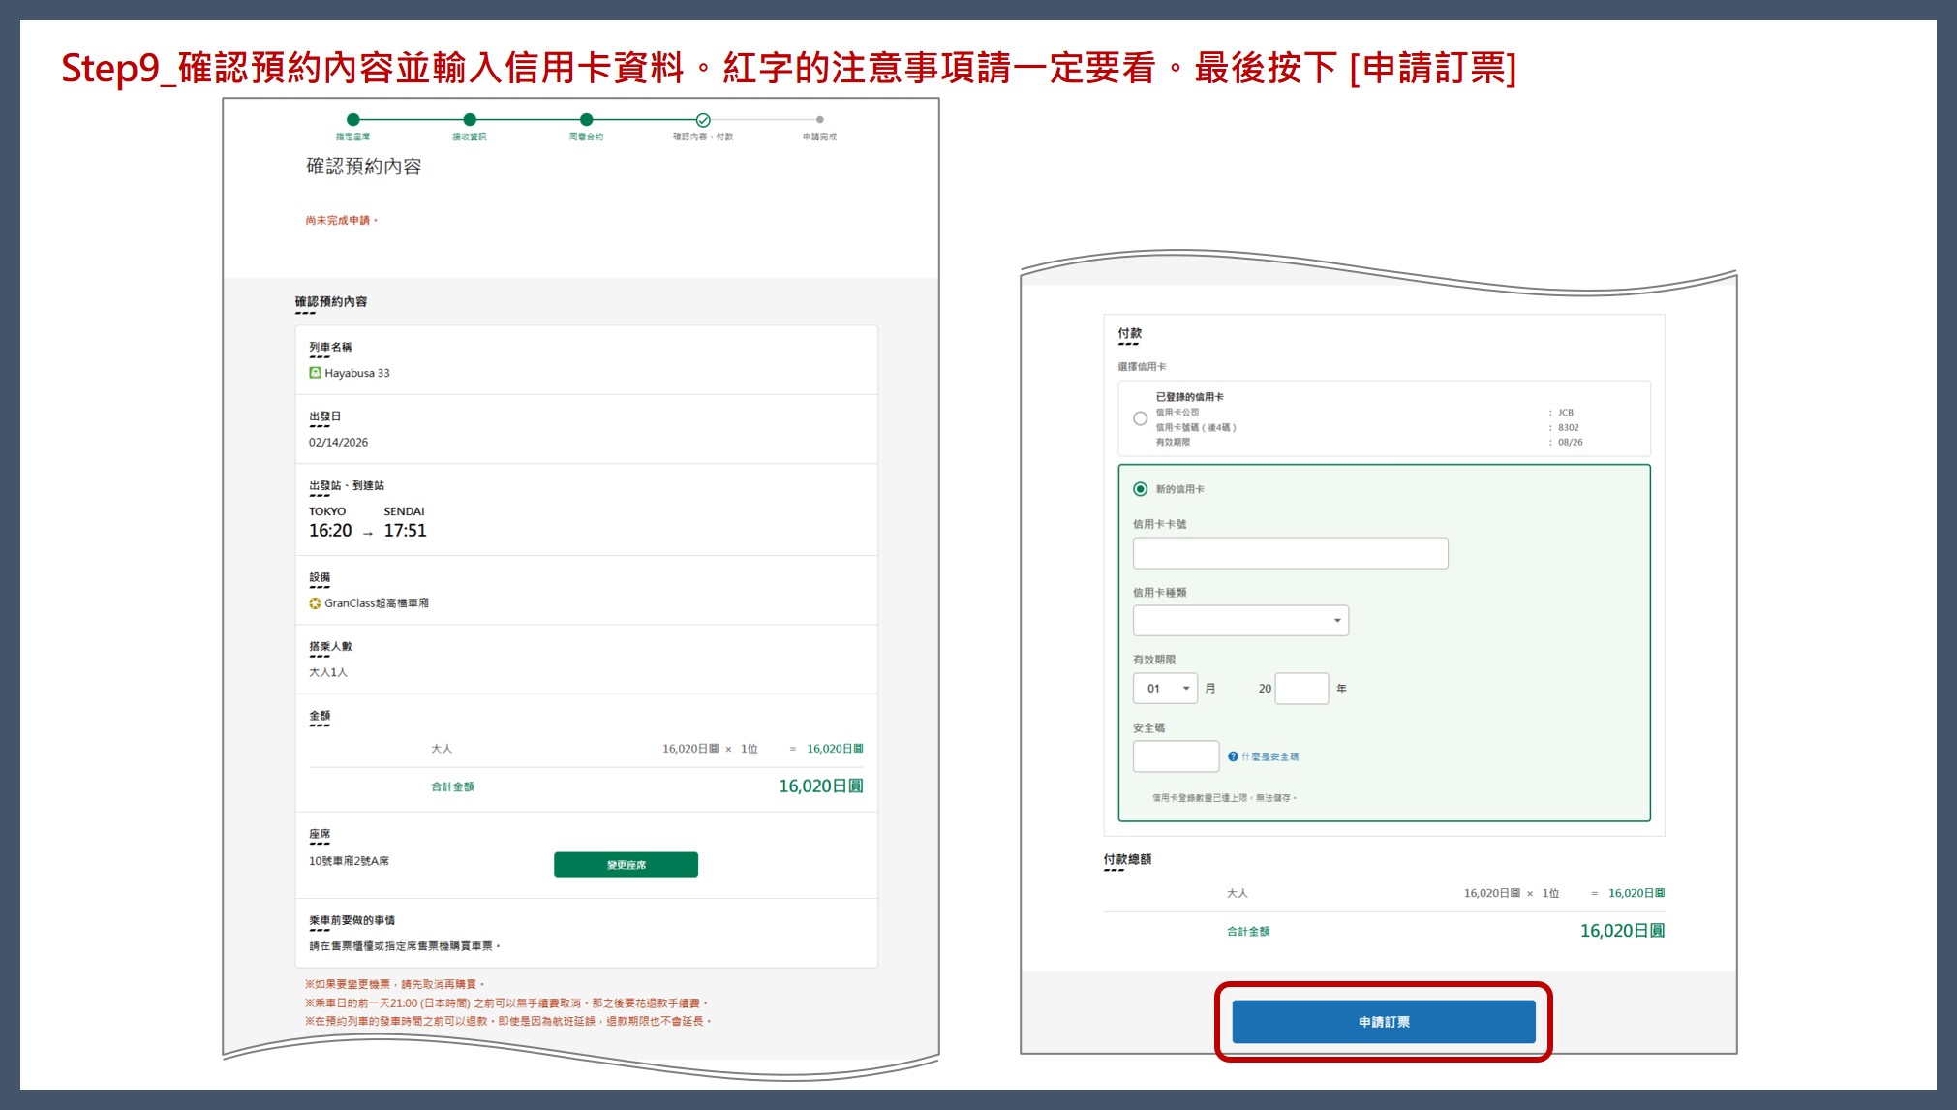Click the green Hayabusa train icon
Screen dimensions: 1957x1110
[315, 373]
